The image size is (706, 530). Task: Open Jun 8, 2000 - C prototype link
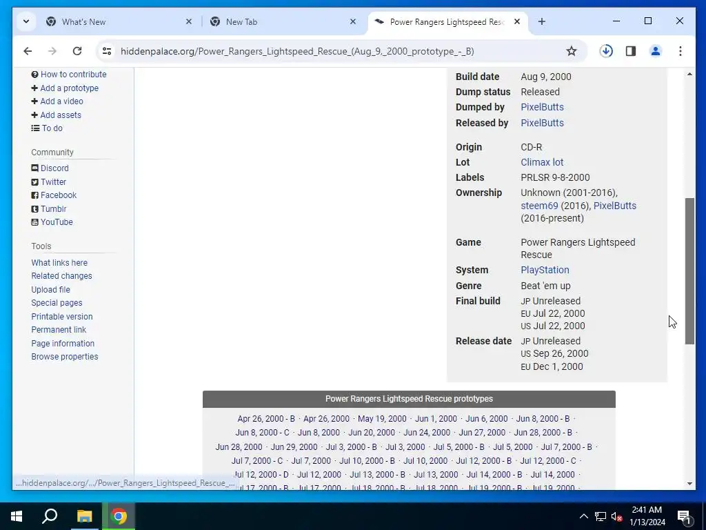[262, 433]
